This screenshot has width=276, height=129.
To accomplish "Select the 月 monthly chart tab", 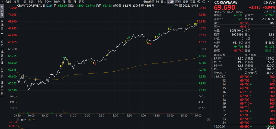I will point(75,2).
